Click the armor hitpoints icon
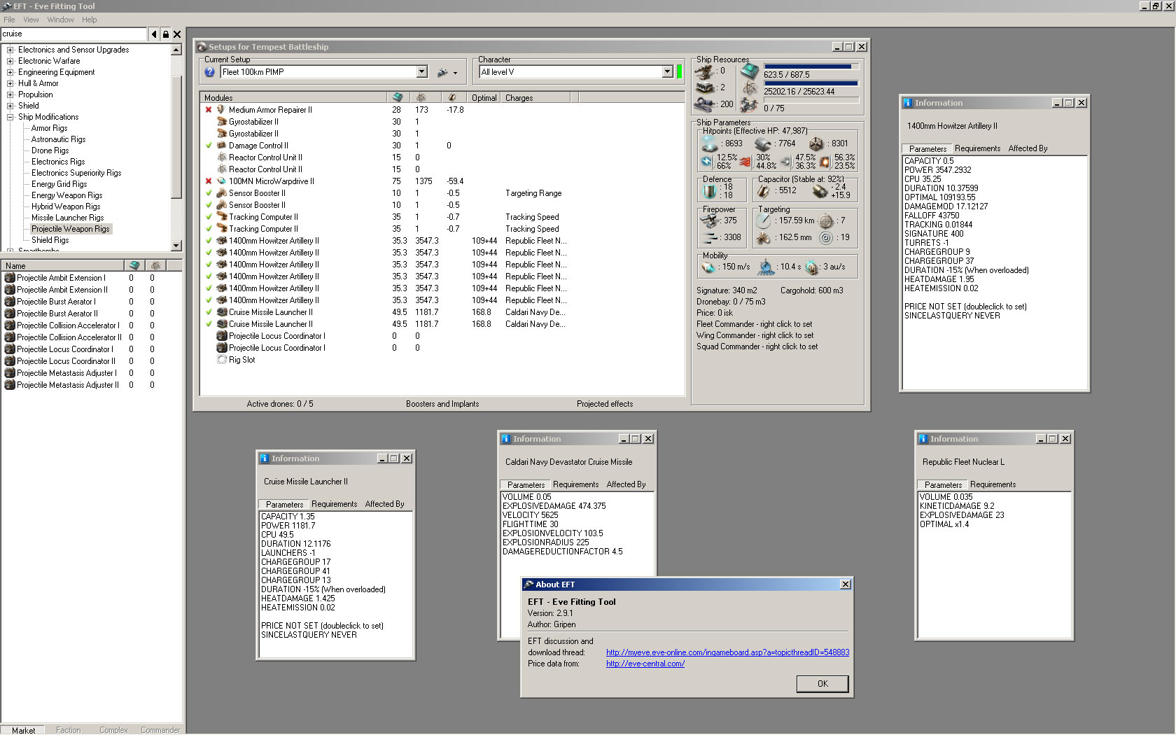 763,143
